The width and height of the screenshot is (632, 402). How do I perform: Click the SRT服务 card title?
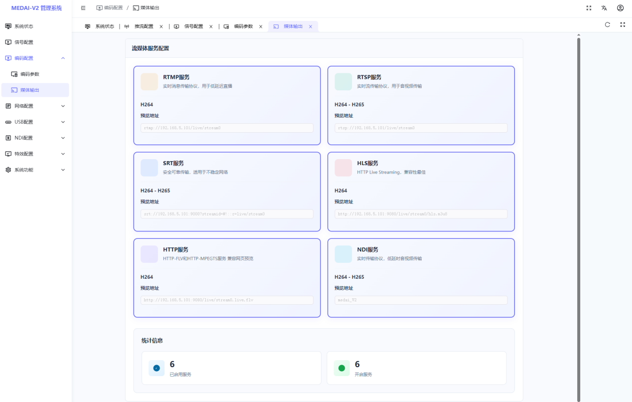pyautogui.click(x=173, y=163)
